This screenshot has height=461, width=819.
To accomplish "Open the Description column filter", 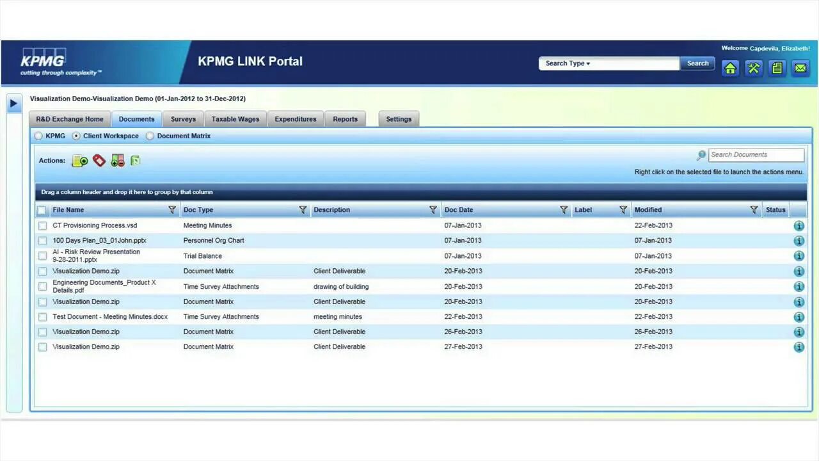I will pos(433,210).
